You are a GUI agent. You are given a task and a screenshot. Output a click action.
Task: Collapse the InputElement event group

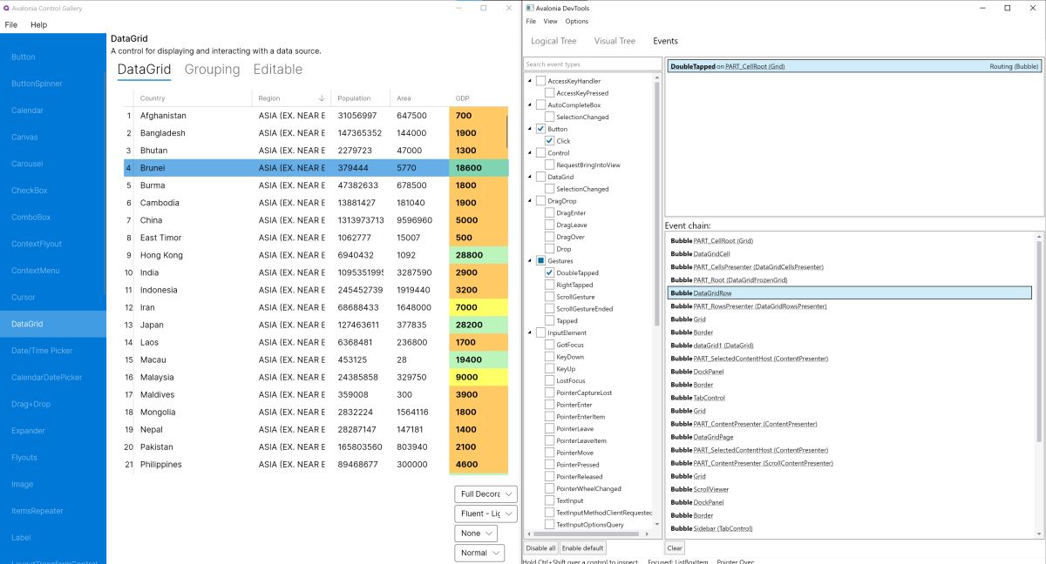[x=530, y=332]
